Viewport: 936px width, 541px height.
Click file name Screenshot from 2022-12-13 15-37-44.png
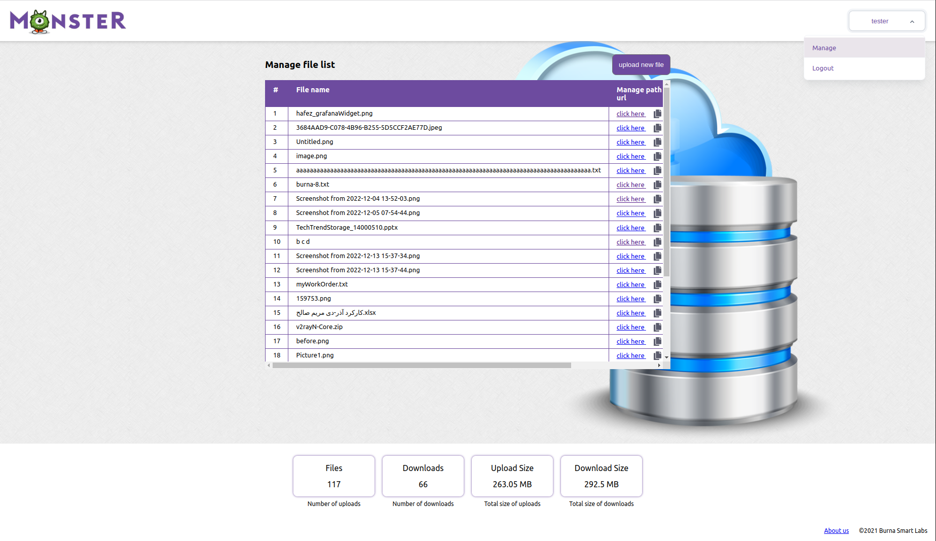point(358,270)
